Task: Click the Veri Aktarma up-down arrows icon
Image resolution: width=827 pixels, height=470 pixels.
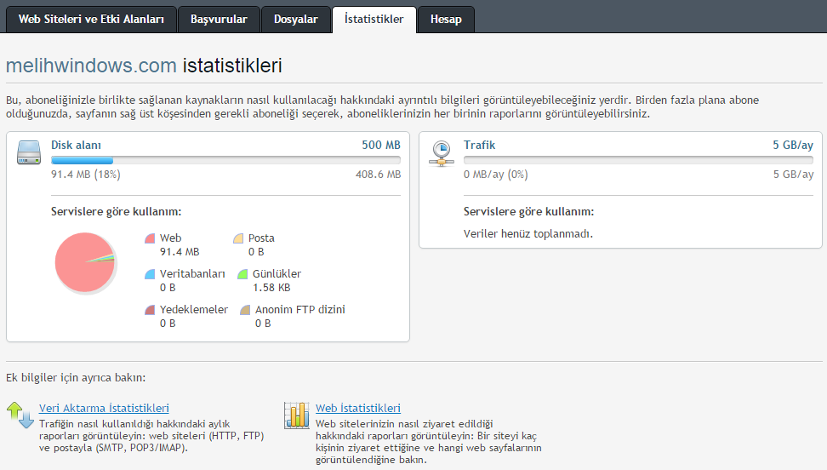Action: coord(20,415)
